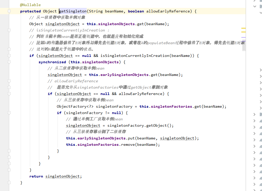Fold the isSingletonCurrentlyInCreation comment block
This screenshot has width=262, height=191.
click(x=9, y=30)
